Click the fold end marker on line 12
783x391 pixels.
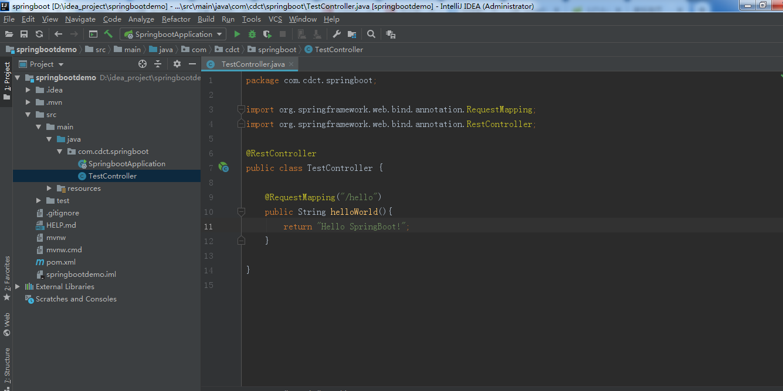tap(240, 241)
